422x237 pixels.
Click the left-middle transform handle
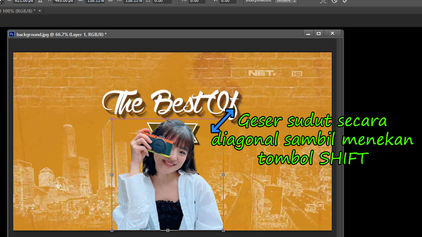(112, 175)
